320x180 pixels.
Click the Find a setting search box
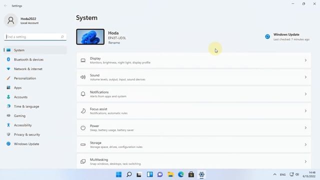(x=35, y=36)
